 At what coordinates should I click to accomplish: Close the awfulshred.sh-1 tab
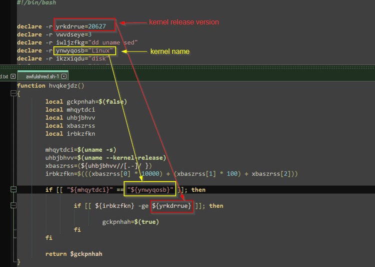click(64, 76)
